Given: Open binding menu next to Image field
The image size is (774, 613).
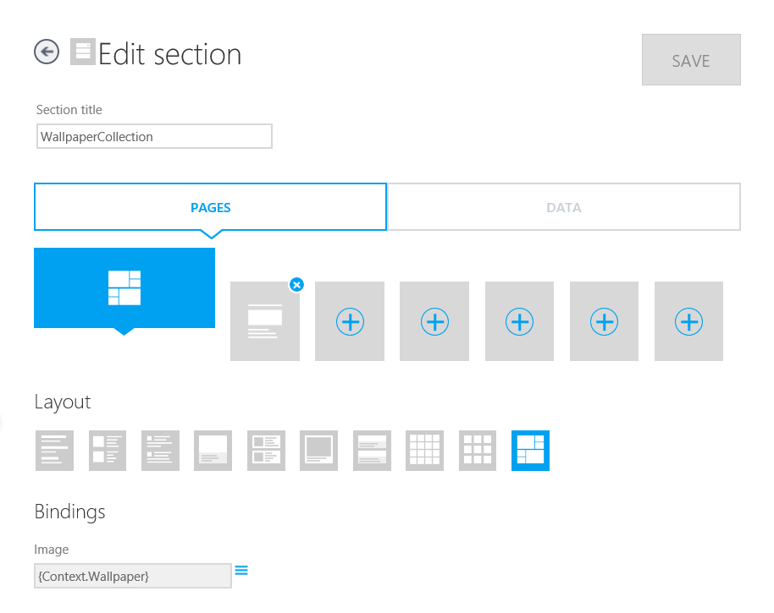Looking at the screenshot, I should (241, 571).
